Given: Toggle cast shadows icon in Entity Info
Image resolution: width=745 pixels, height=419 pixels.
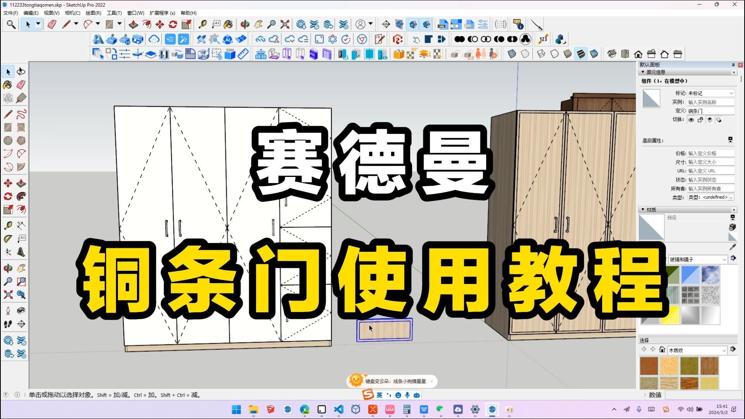Looking at the screenshot, I should [x=710, y=120].
